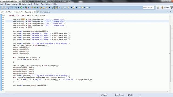Viewport: 173px width, 97px height.
Task: Click the Last Edit Location icon
Action: pyautogui.click(x=79, y=8)
